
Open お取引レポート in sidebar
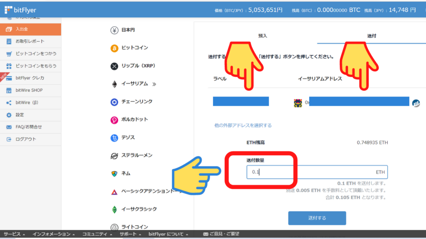pyautogui.click(x=30, y=41)
